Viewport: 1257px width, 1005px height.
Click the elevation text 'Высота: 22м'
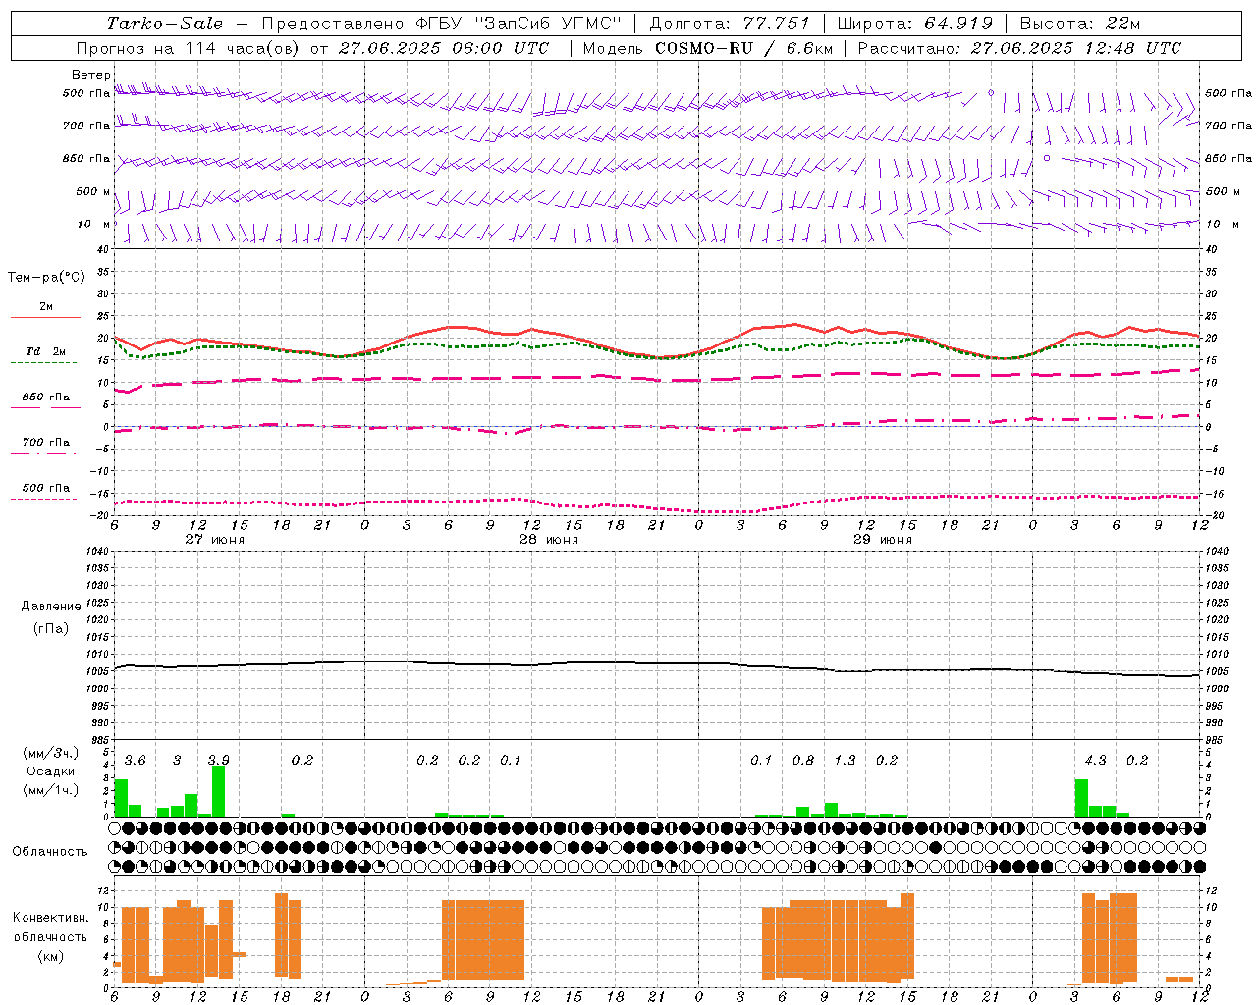pos(1080,24)
